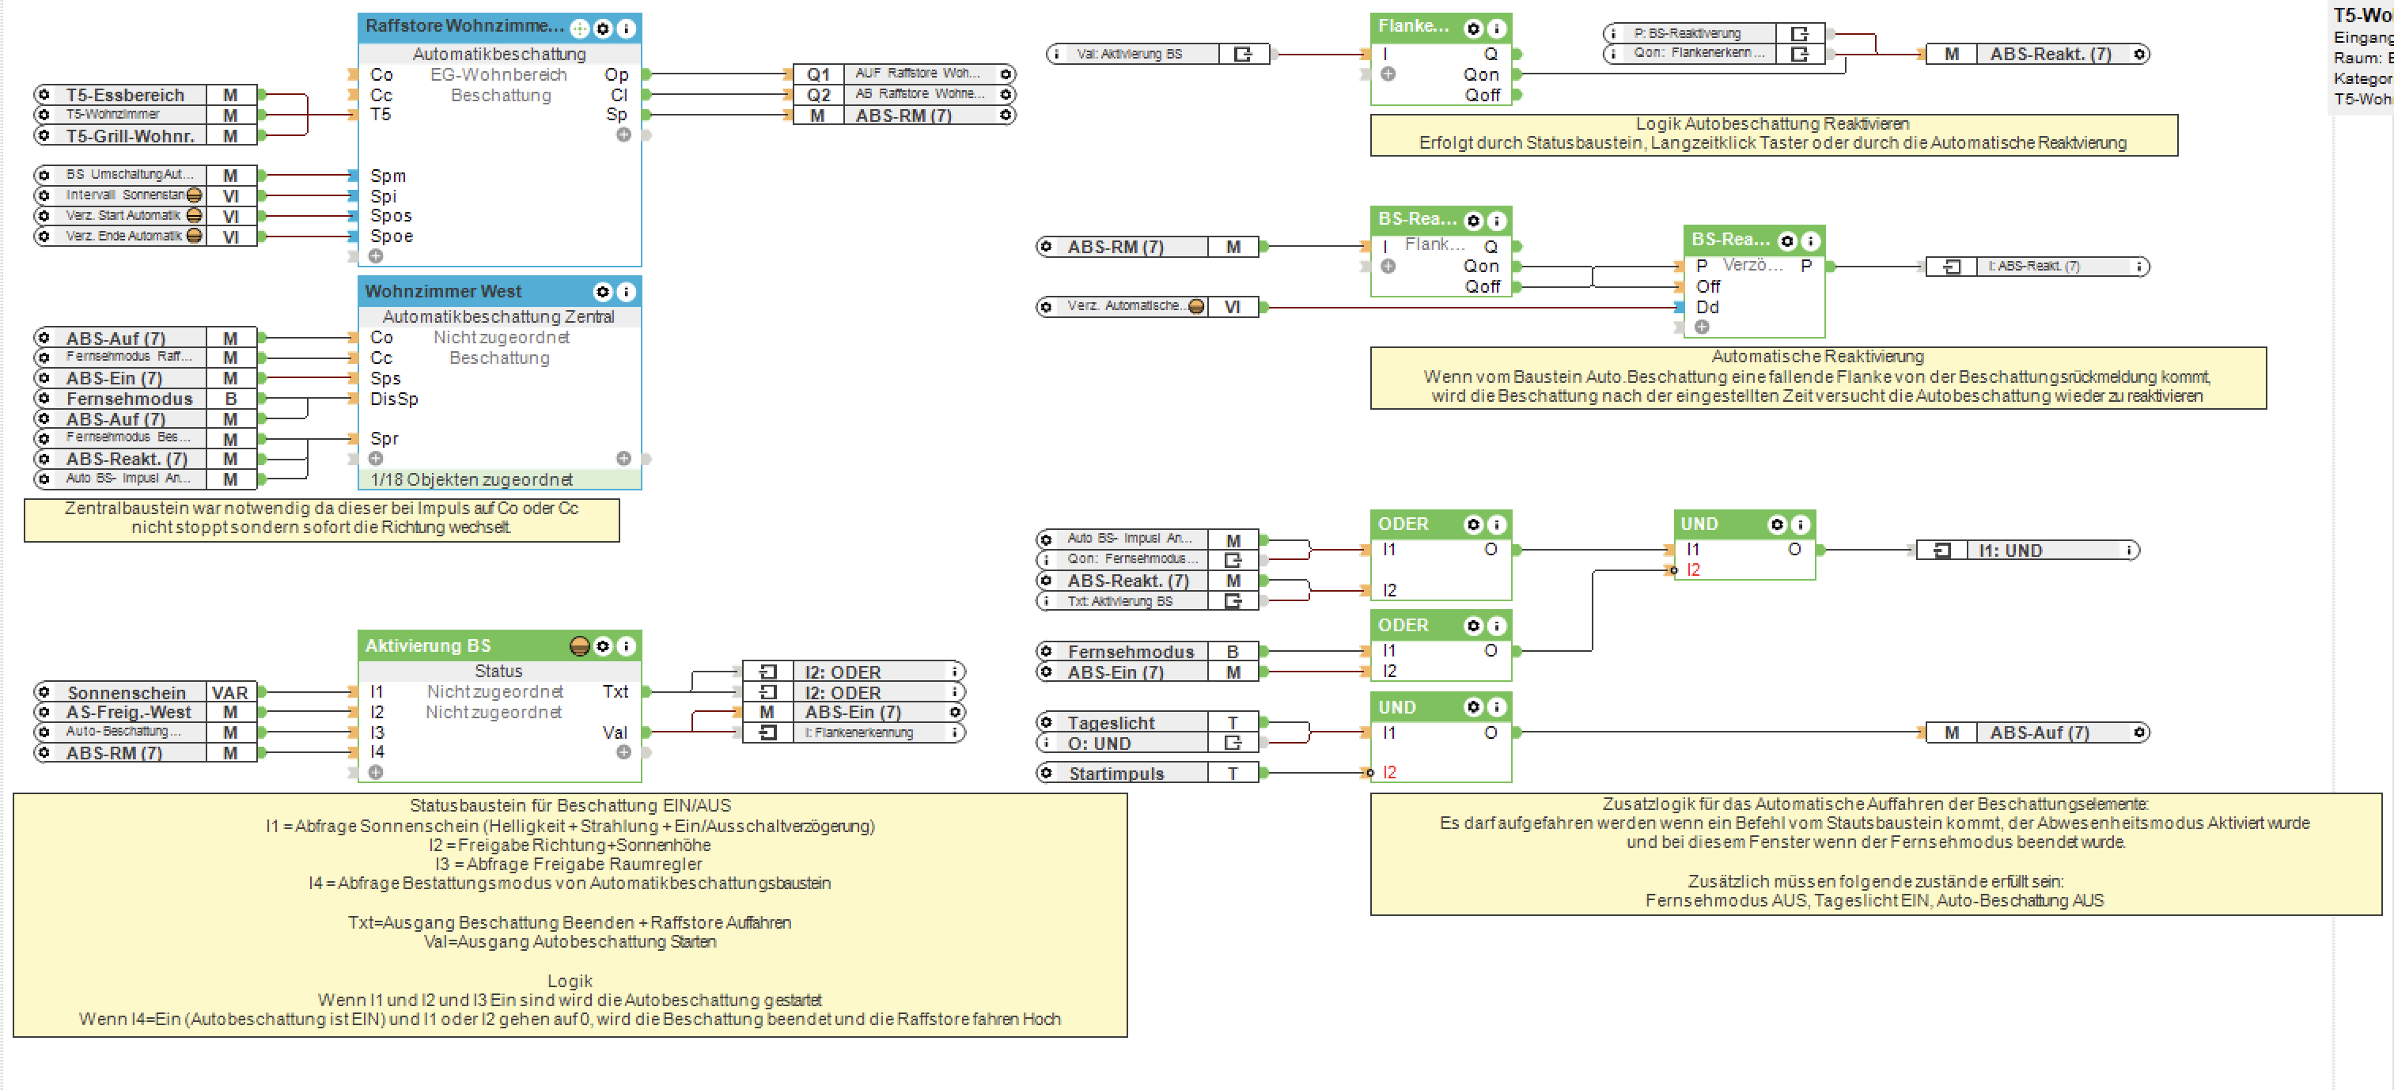Open settings gear on Raffstore Wohnzimmer block
The height and width of the screenshot is (1090, 2394).
pos(603,28)
